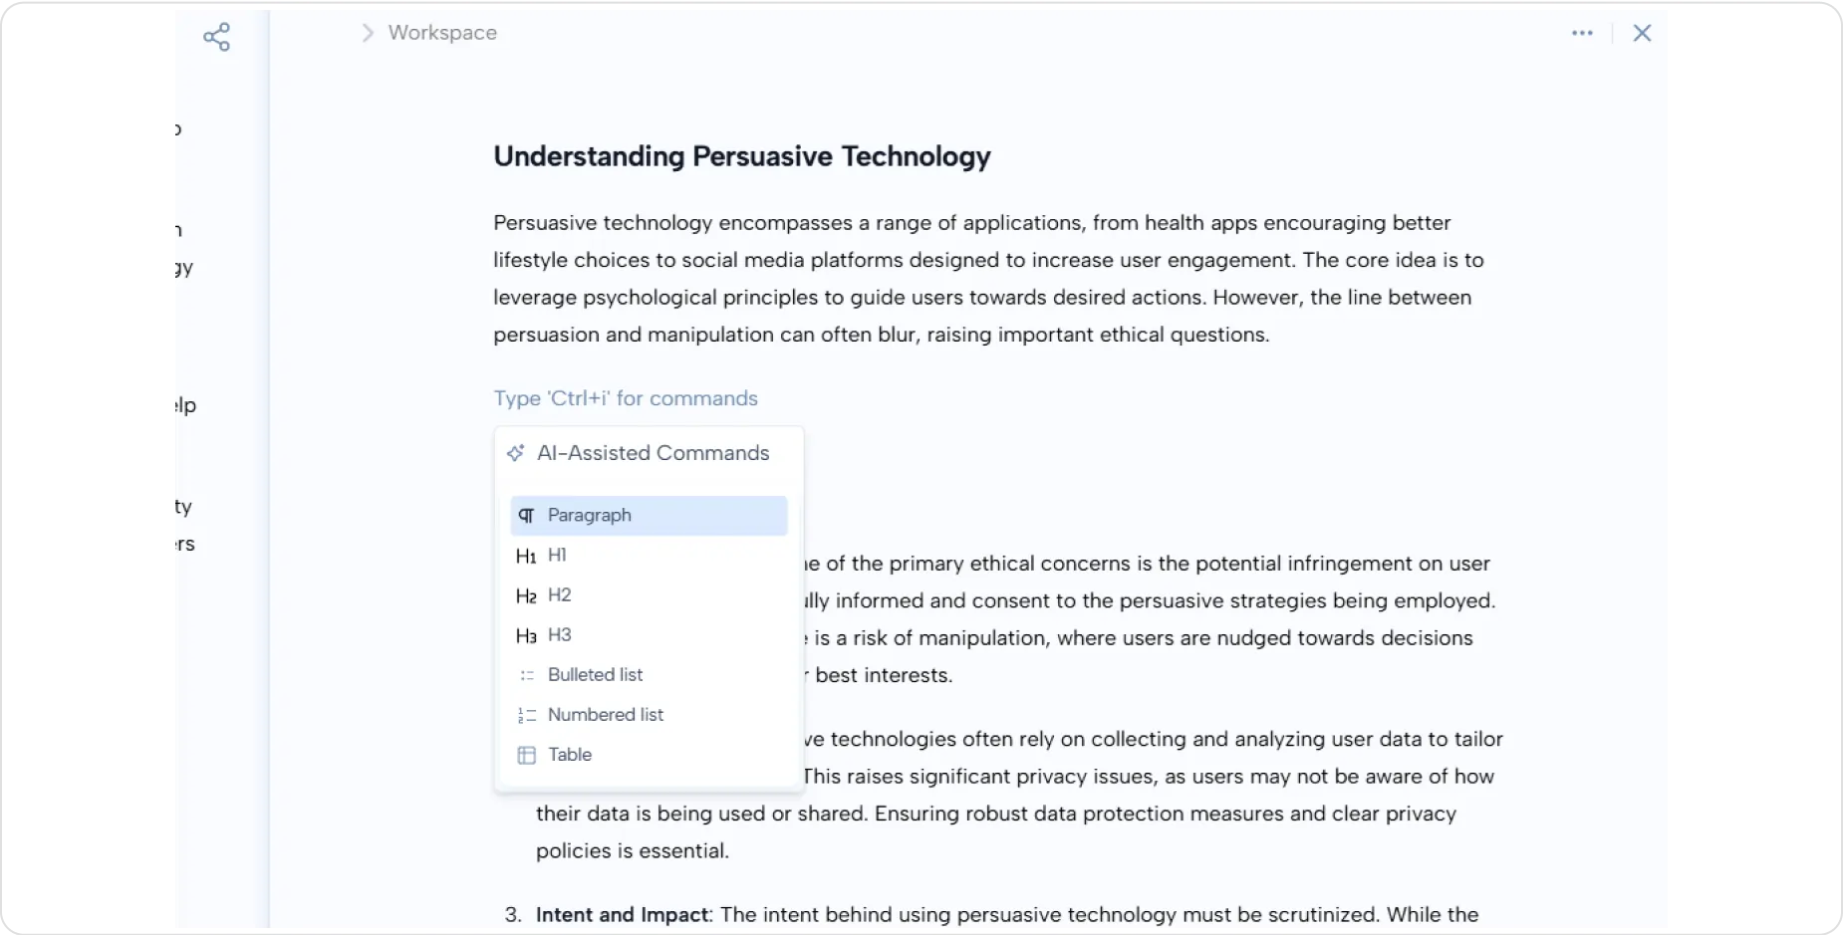Select Table from the command menu

coord(570,755)
